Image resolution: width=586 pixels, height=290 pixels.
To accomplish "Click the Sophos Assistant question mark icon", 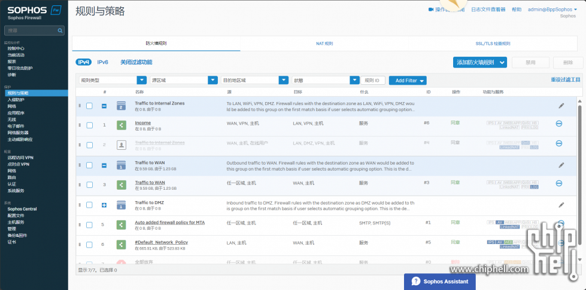I will (416, 281).
